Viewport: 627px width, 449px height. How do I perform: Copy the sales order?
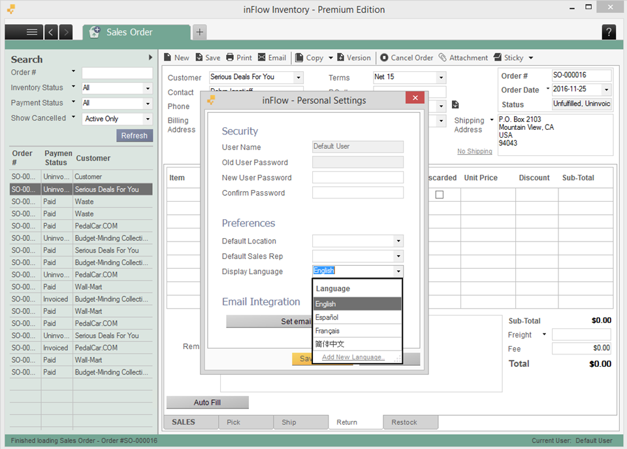310,57
